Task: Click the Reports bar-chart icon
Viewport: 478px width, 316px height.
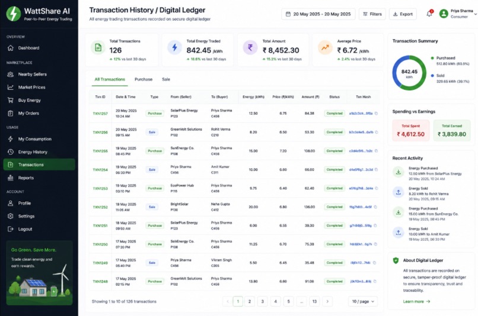Action: (10, 178)
